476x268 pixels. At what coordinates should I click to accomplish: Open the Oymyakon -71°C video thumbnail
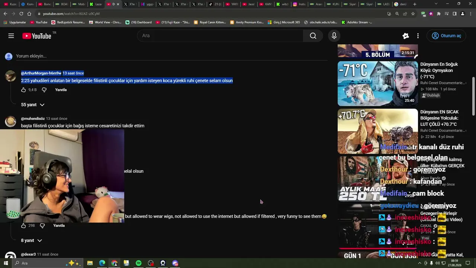tap(378, 83)
